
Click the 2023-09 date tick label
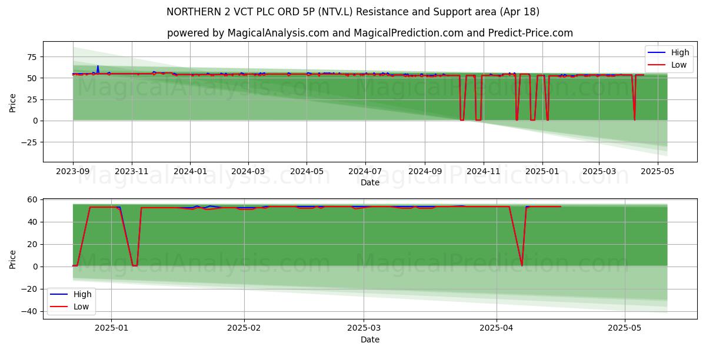[73, 172]
